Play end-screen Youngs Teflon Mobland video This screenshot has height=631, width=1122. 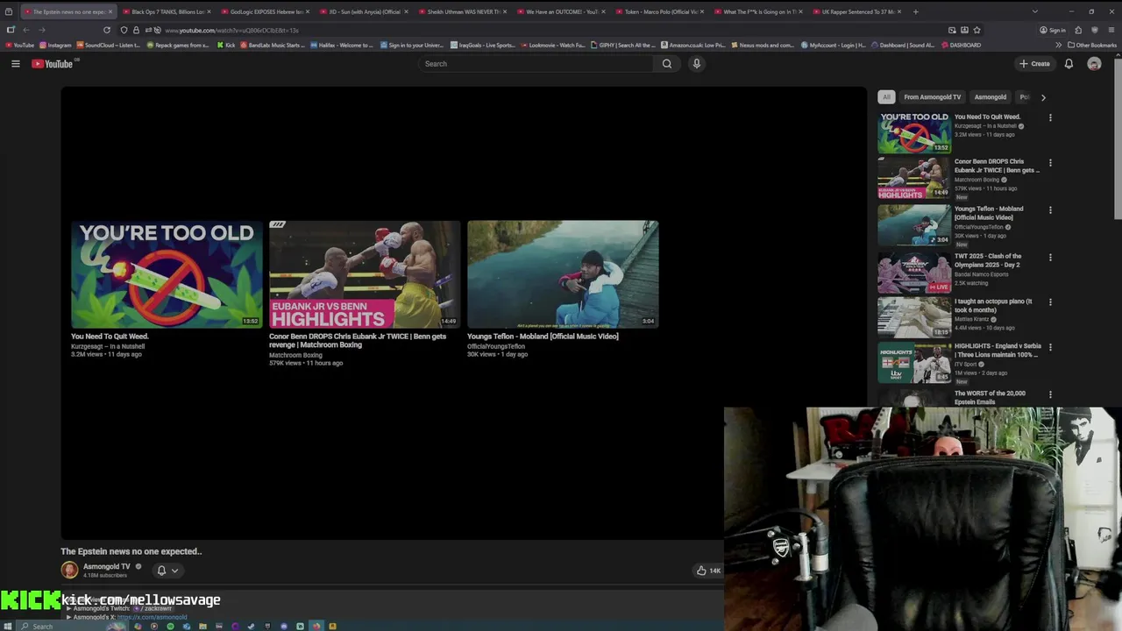pyautogui.click(x=563, y=274)
